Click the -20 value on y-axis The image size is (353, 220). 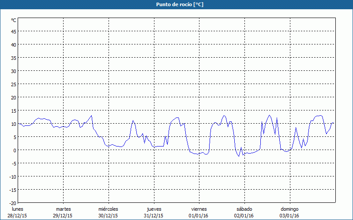click(13, 203)
